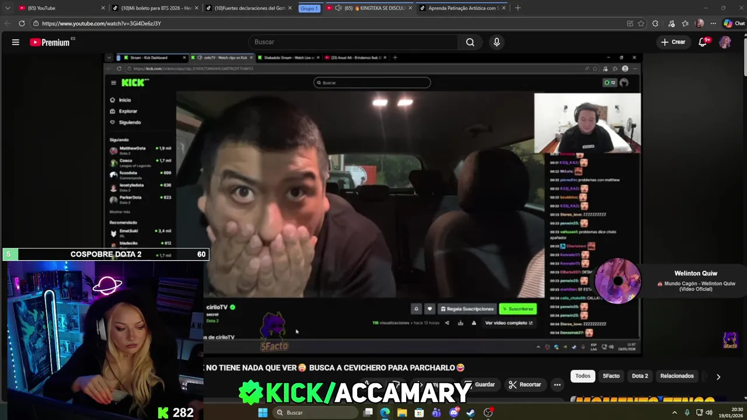Open Microsoft Teams from taskbar
The height and width of the screenshot is (420, 747).
[437, 412]
